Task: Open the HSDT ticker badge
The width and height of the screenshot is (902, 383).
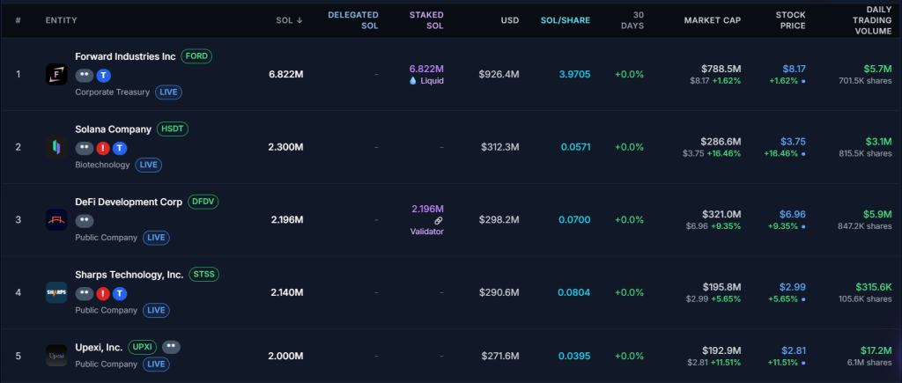Action: (173, 129)
